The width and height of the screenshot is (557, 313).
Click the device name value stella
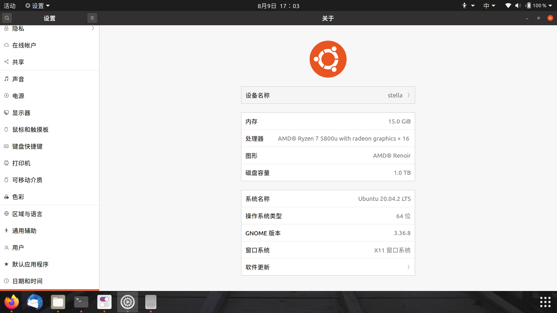coord(395,95)
